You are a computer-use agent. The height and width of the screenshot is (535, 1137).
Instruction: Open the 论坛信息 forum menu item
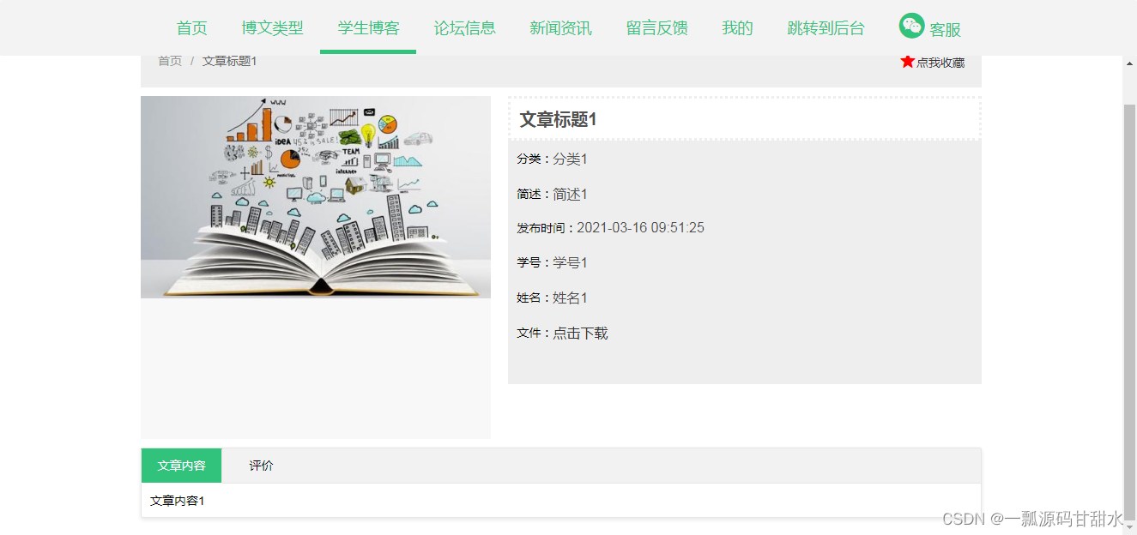point(464,27)
